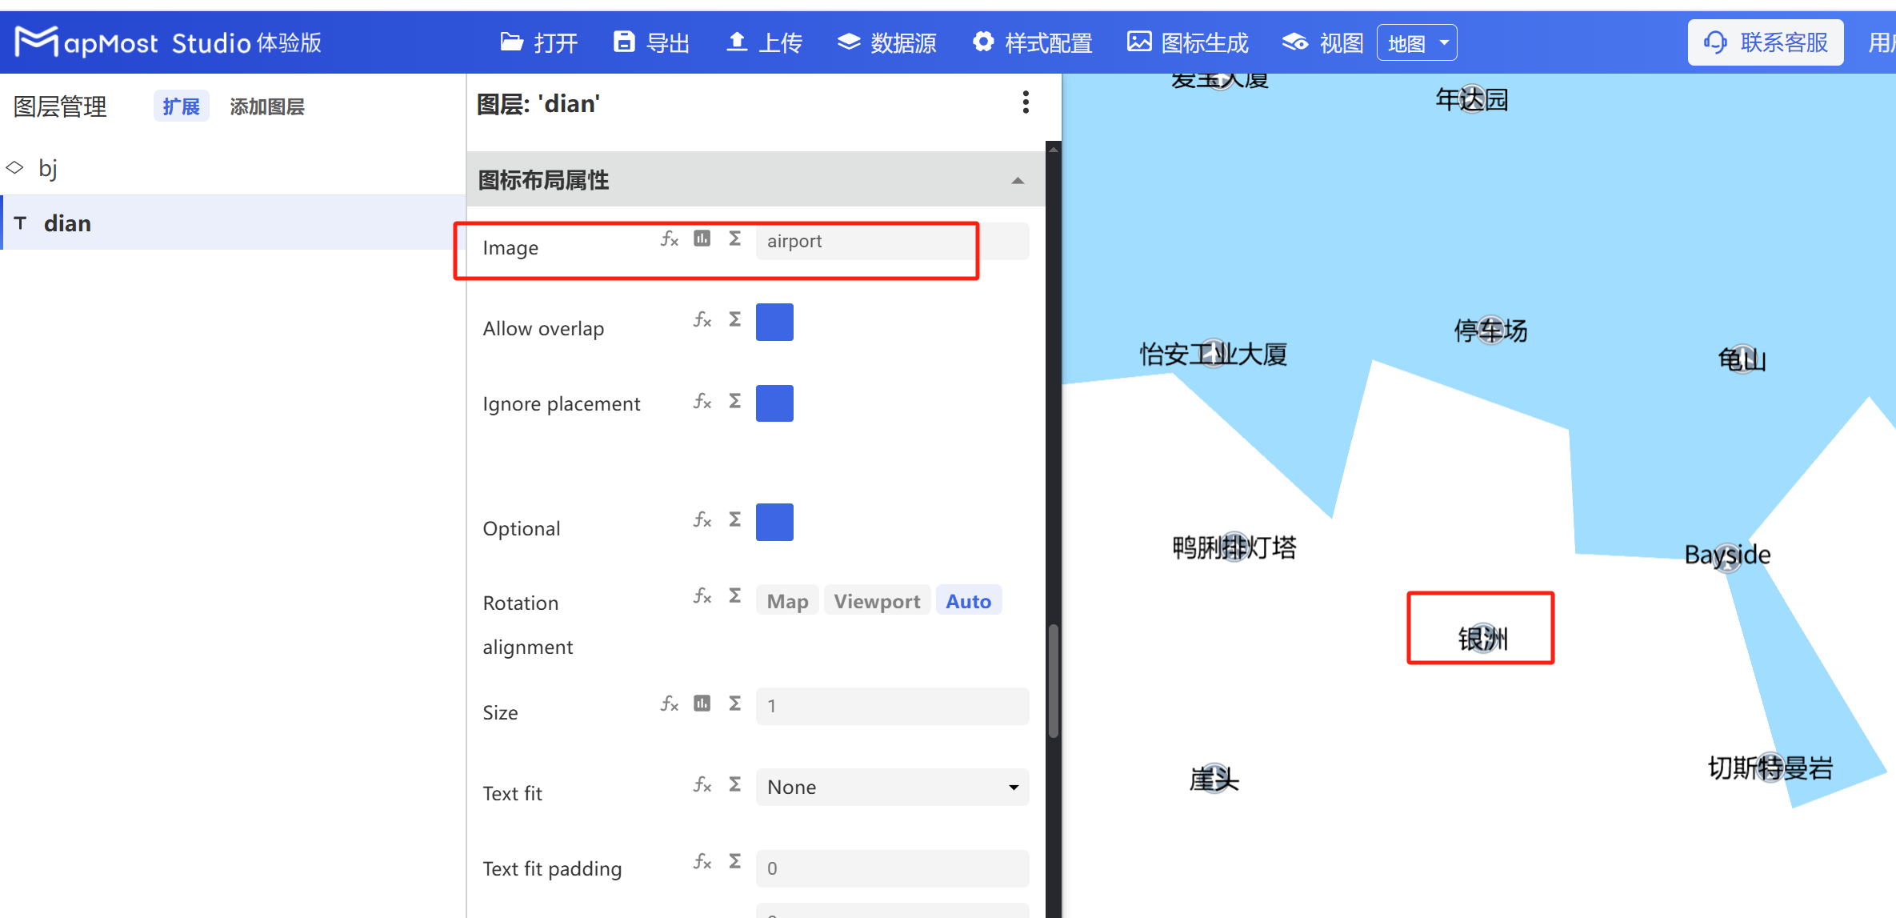
Task: Click the fx expression icon beside Image
Action: [669, 239]
